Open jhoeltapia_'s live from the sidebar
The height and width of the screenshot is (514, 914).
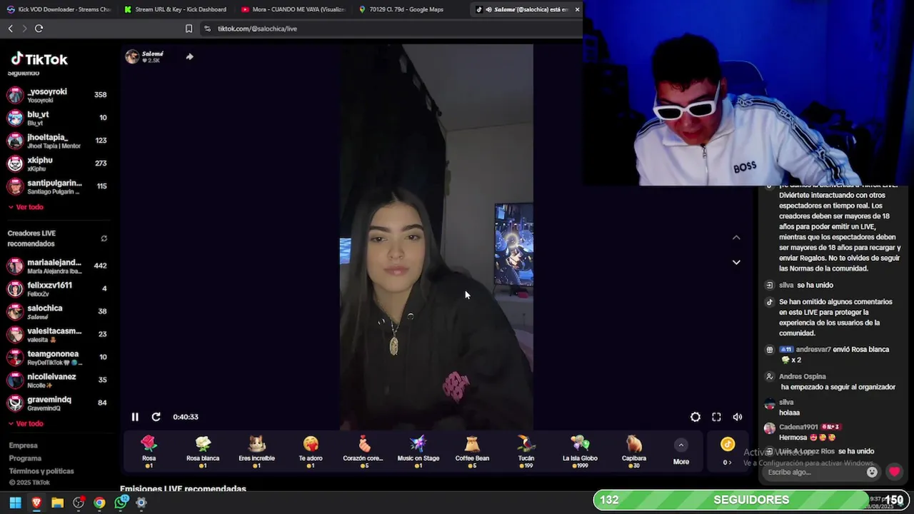[x=57, y=141]
